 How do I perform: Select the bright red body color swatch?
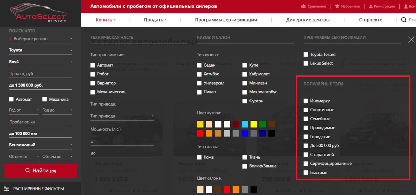[200, 133]
